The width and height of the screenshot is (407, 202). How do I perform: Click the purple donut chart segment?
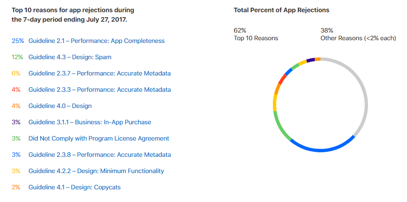pyautogui.click(x=310, y=60)
